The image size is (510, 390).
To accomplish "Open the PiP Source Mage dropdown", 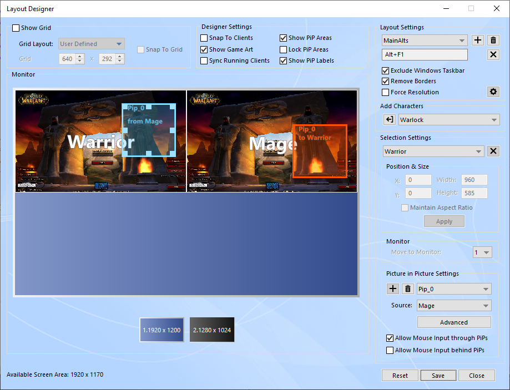I will pos(454,306).
